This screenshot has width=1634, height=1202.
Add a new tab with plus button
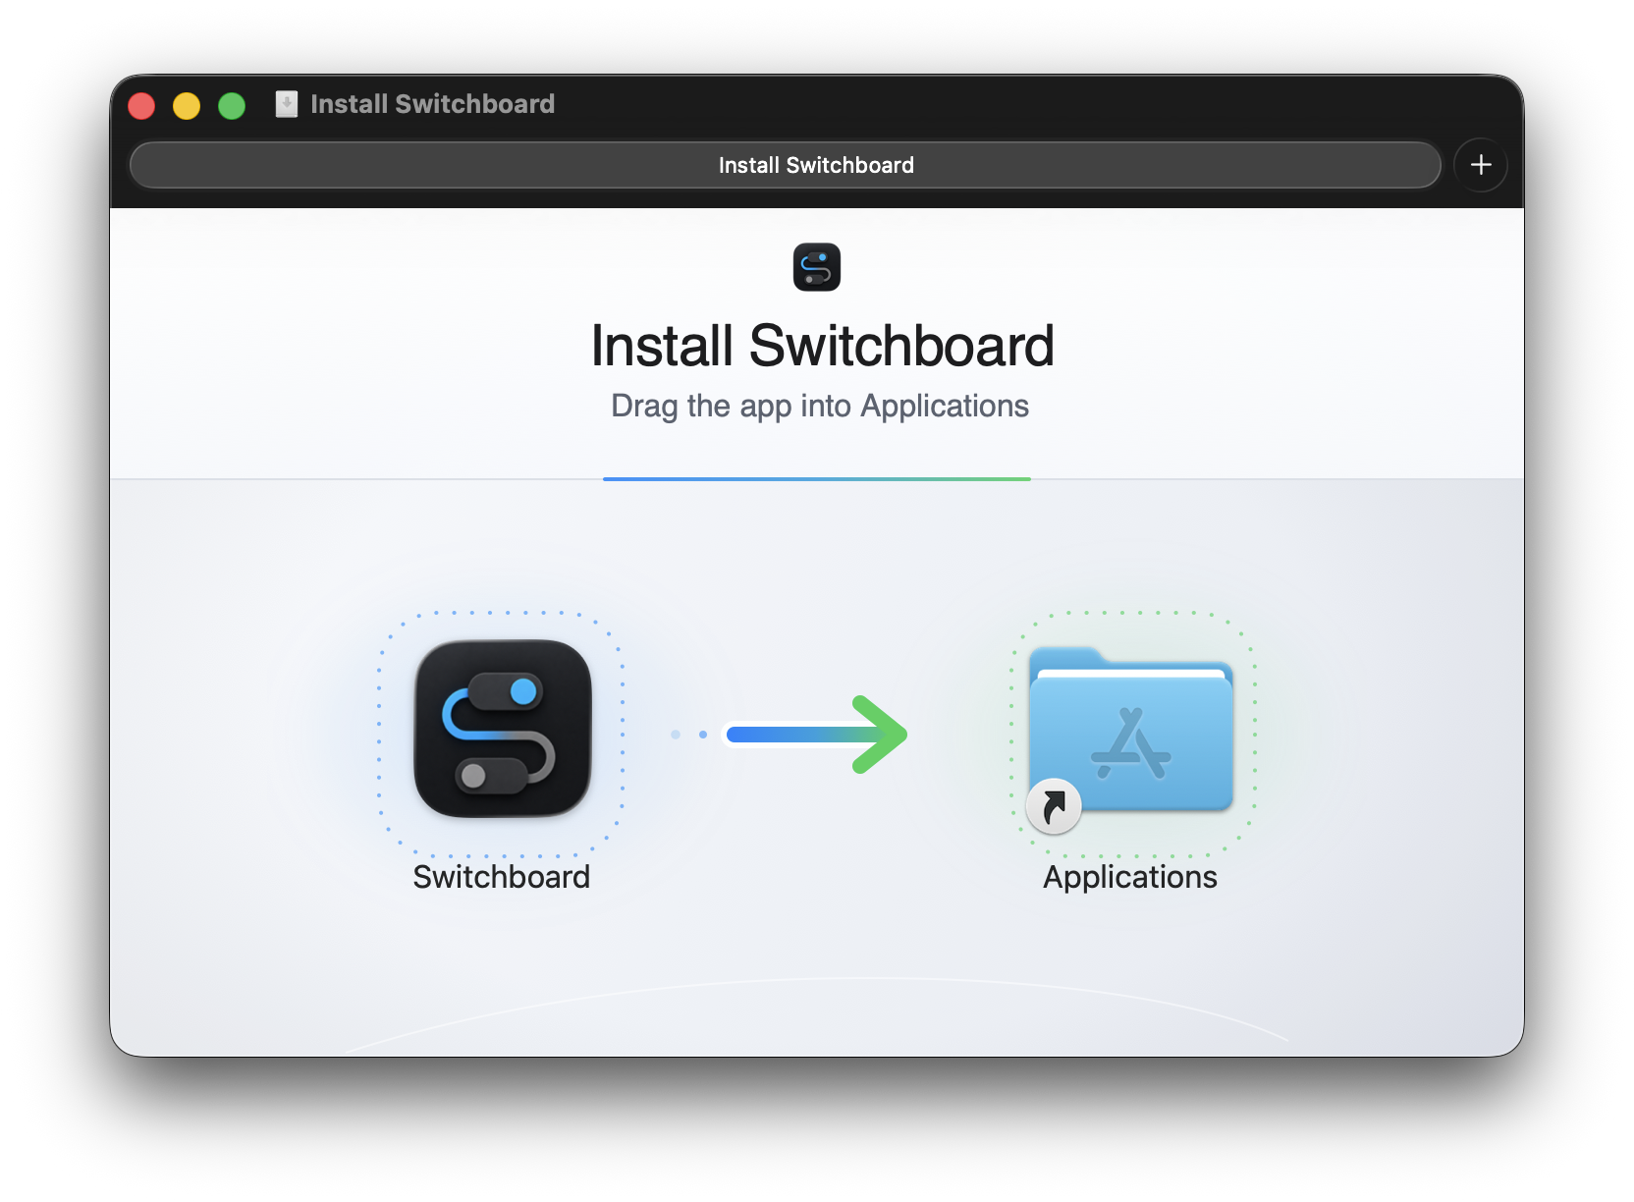(x=1481, y=165)
